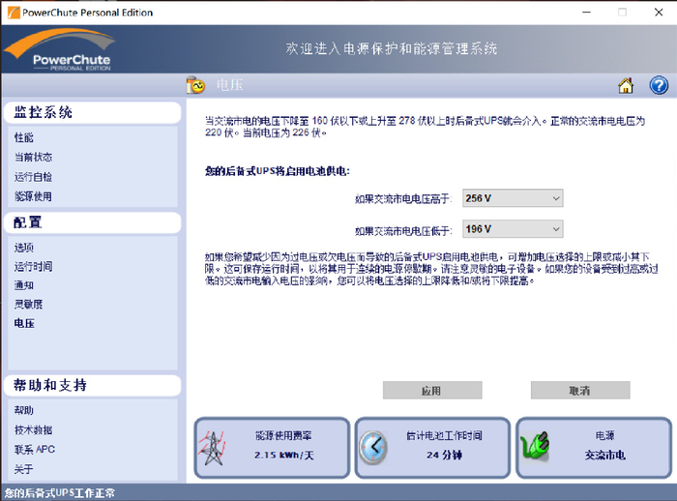Click the label 如果交流市电电压低于
This screenshot has height=501, width=677.
[x=403, y=231]
